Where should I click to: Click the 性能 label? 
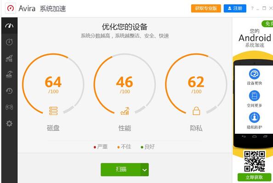click(x=125, y=128)
